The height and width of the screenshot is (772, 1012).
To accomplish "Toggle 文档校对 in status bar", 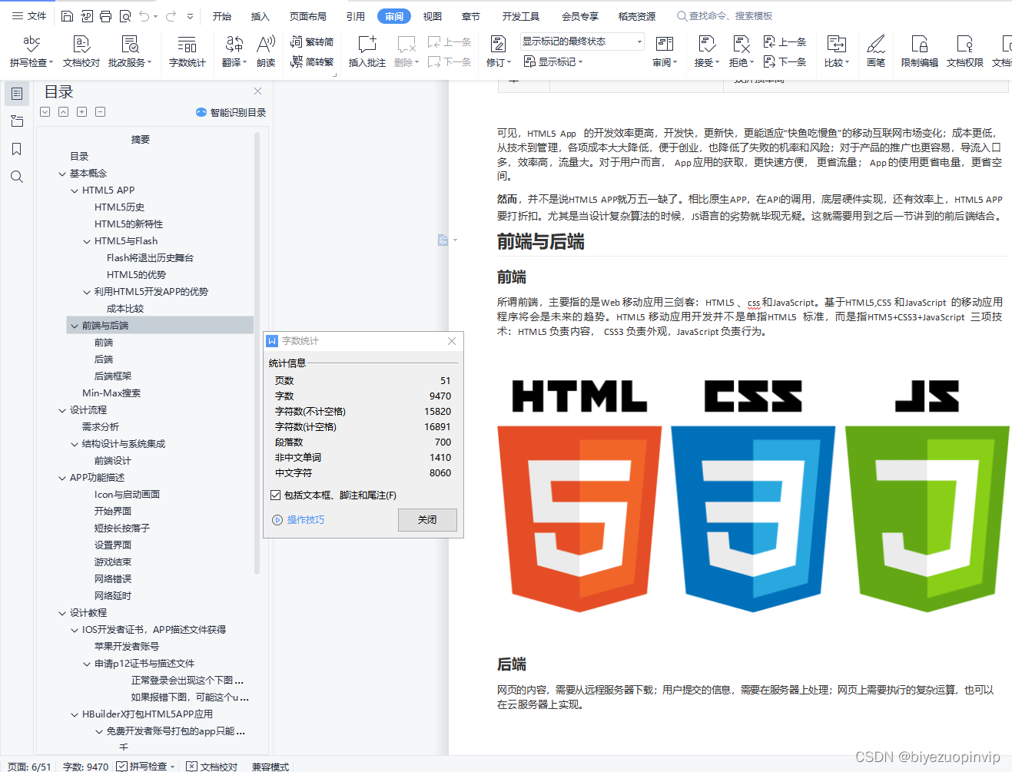I will [x=212, y=766].
